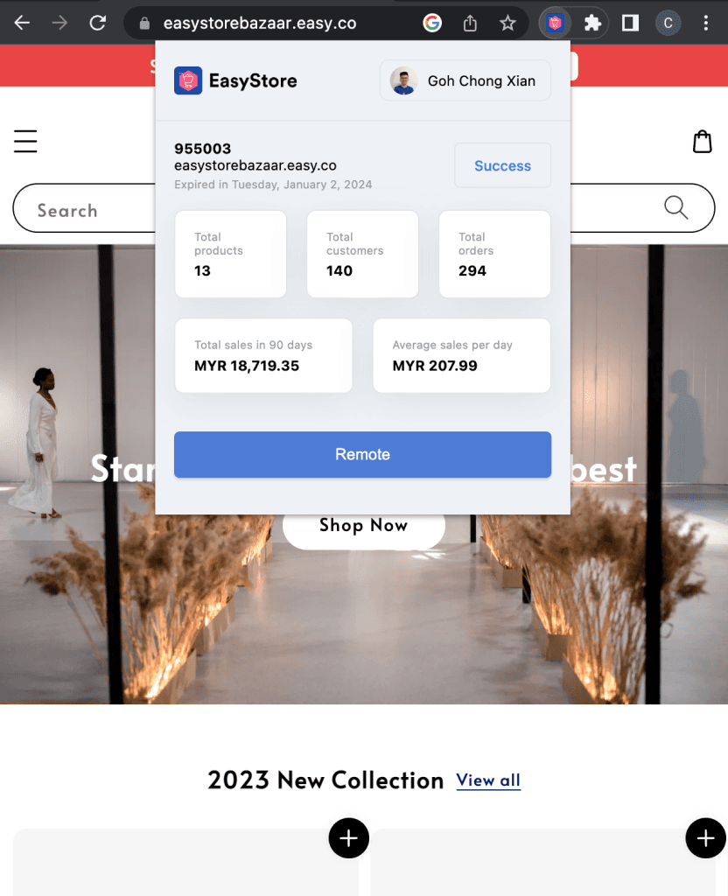This screenshot has width=728, height=896.
Task: Toggle the browser side panel icon
Action: [630, 23]
